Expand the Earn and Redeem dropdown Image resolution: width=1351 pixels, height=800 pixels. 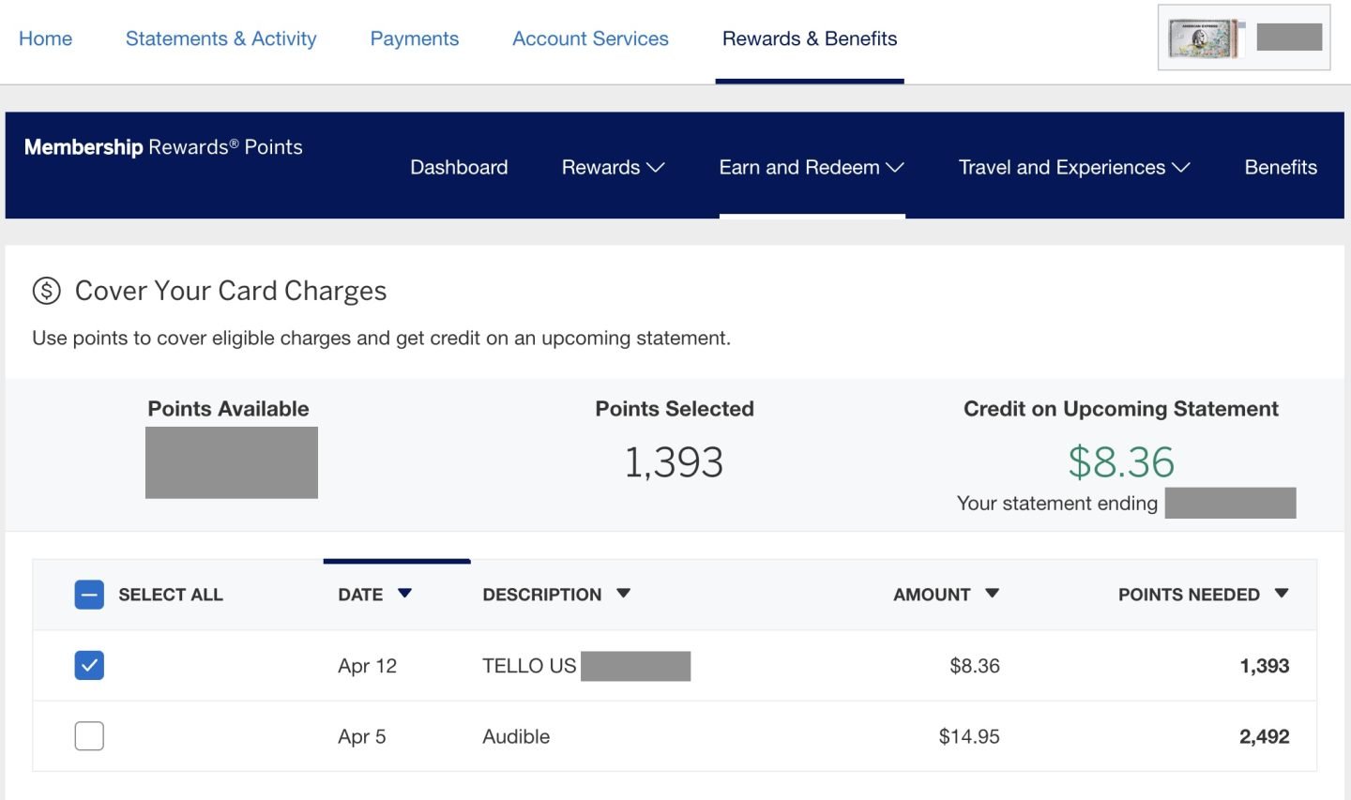click(x=811, y=167)
